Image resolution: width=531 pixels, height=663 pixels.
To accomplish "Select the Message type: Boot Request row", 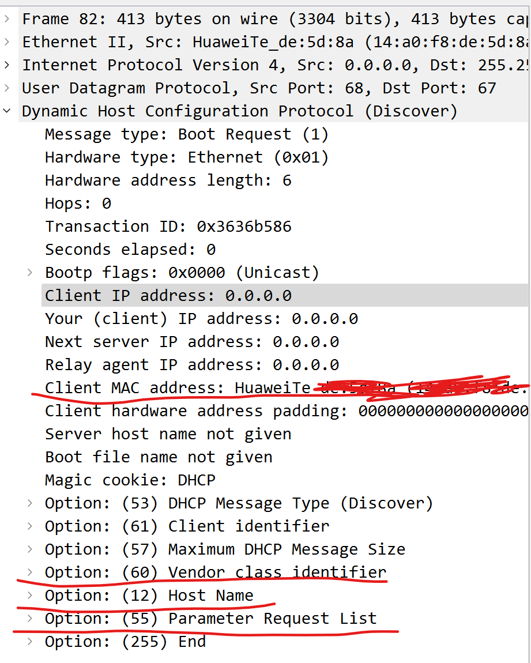I will click(187, 134).
